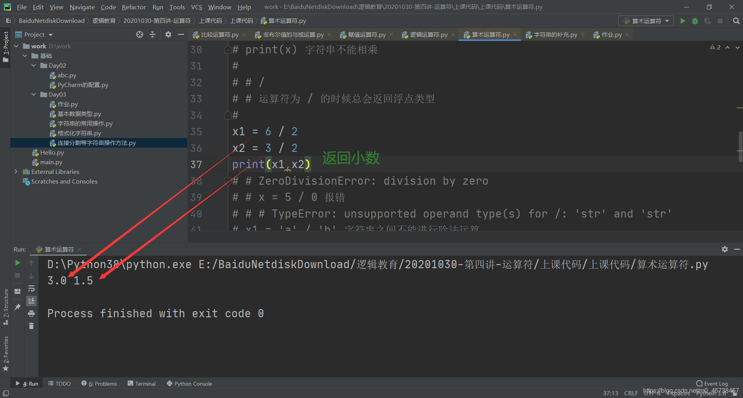This screenshot has width=743, height=398.
Task: Collapse all items in Project panel
Action: (152, 35)
